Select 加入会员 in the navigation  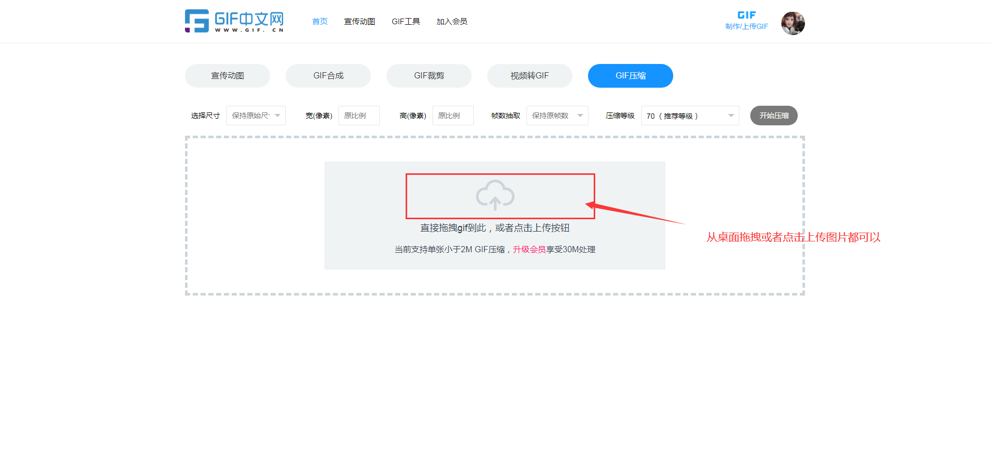[452, 22]
